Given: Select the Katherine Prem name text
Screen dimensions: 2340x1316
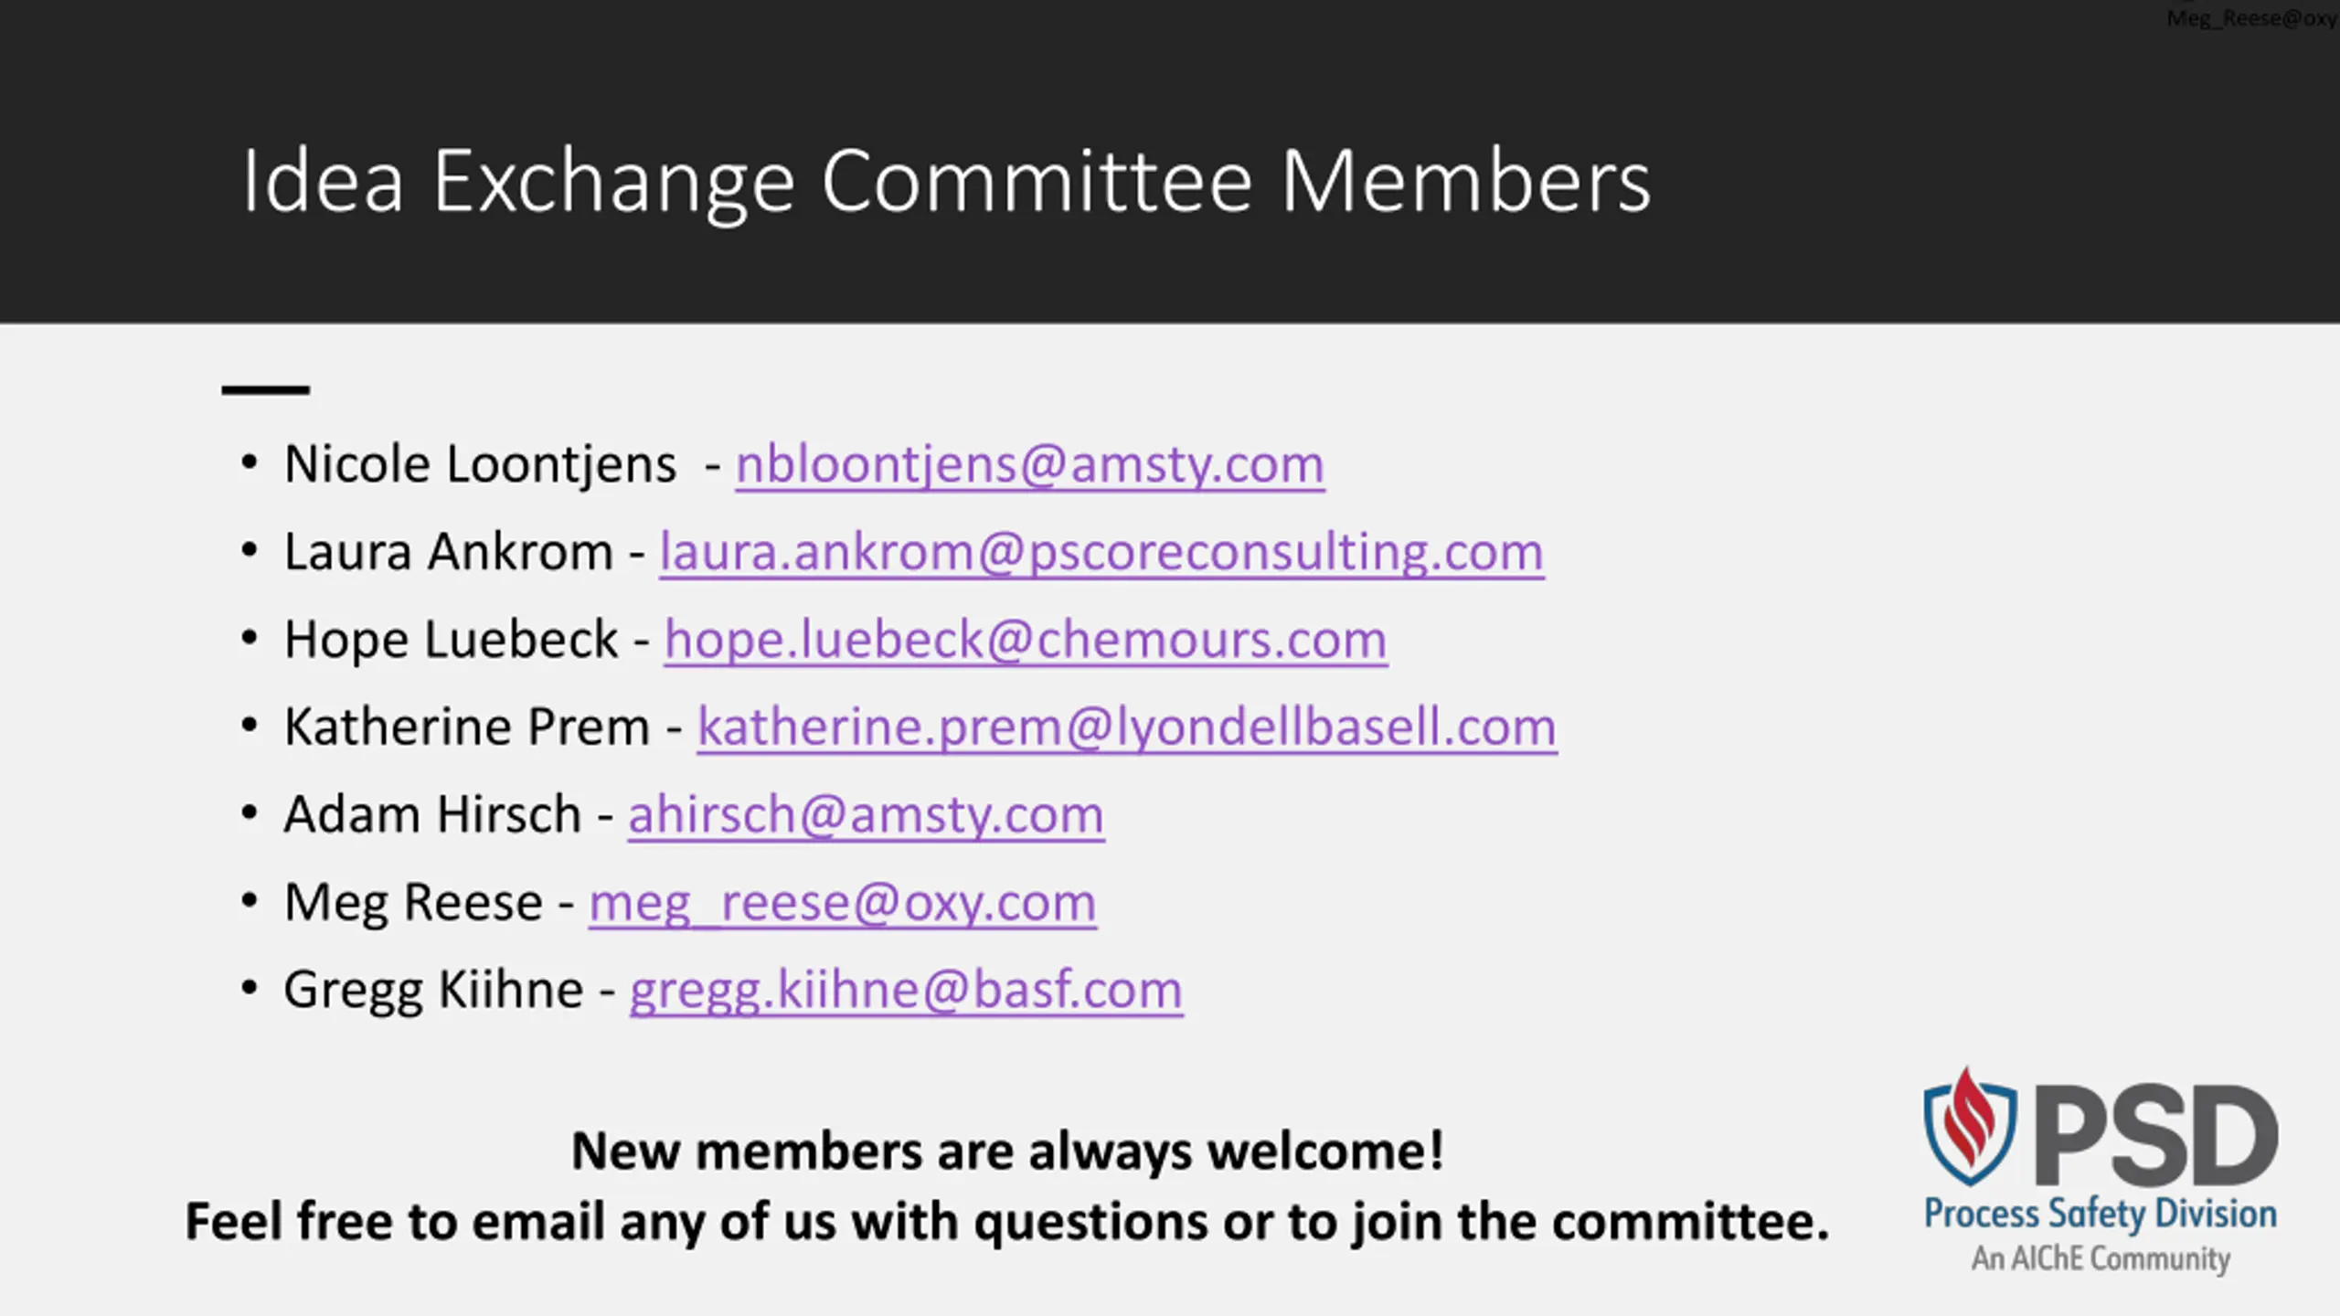Looking at the screenshot, I should click(x=466, y=727).
